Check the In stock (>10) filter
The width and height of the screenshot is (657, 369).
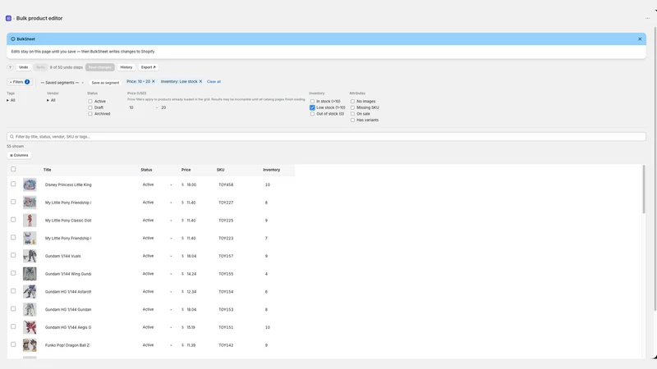pyautogui.click(x=312, y=101)
